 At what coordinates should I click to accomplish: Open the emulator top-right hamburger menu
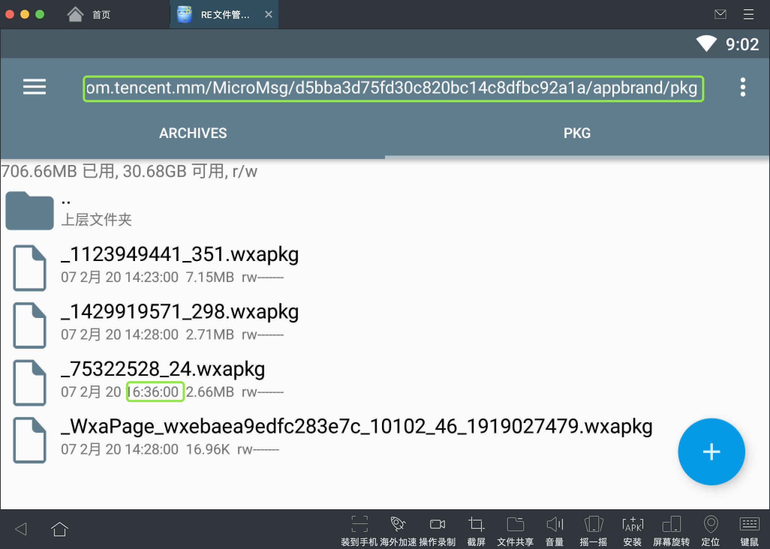[x=748, y=15]
